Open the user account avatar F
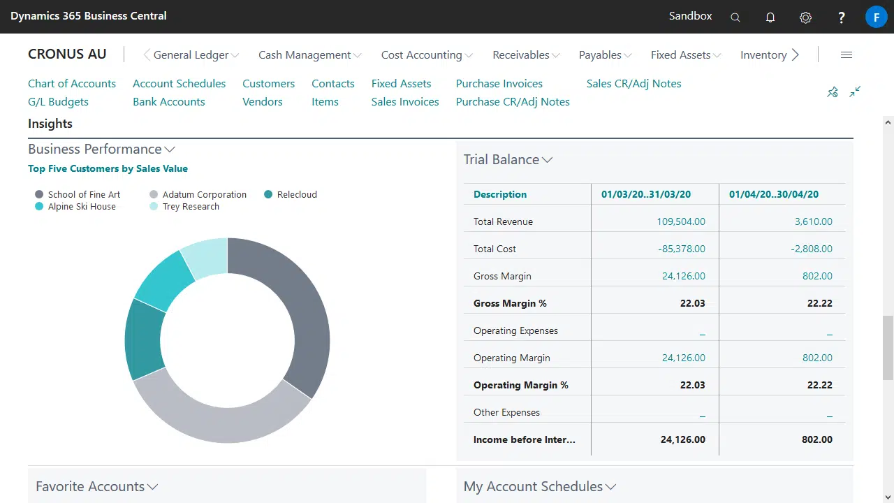 [876, 17]
